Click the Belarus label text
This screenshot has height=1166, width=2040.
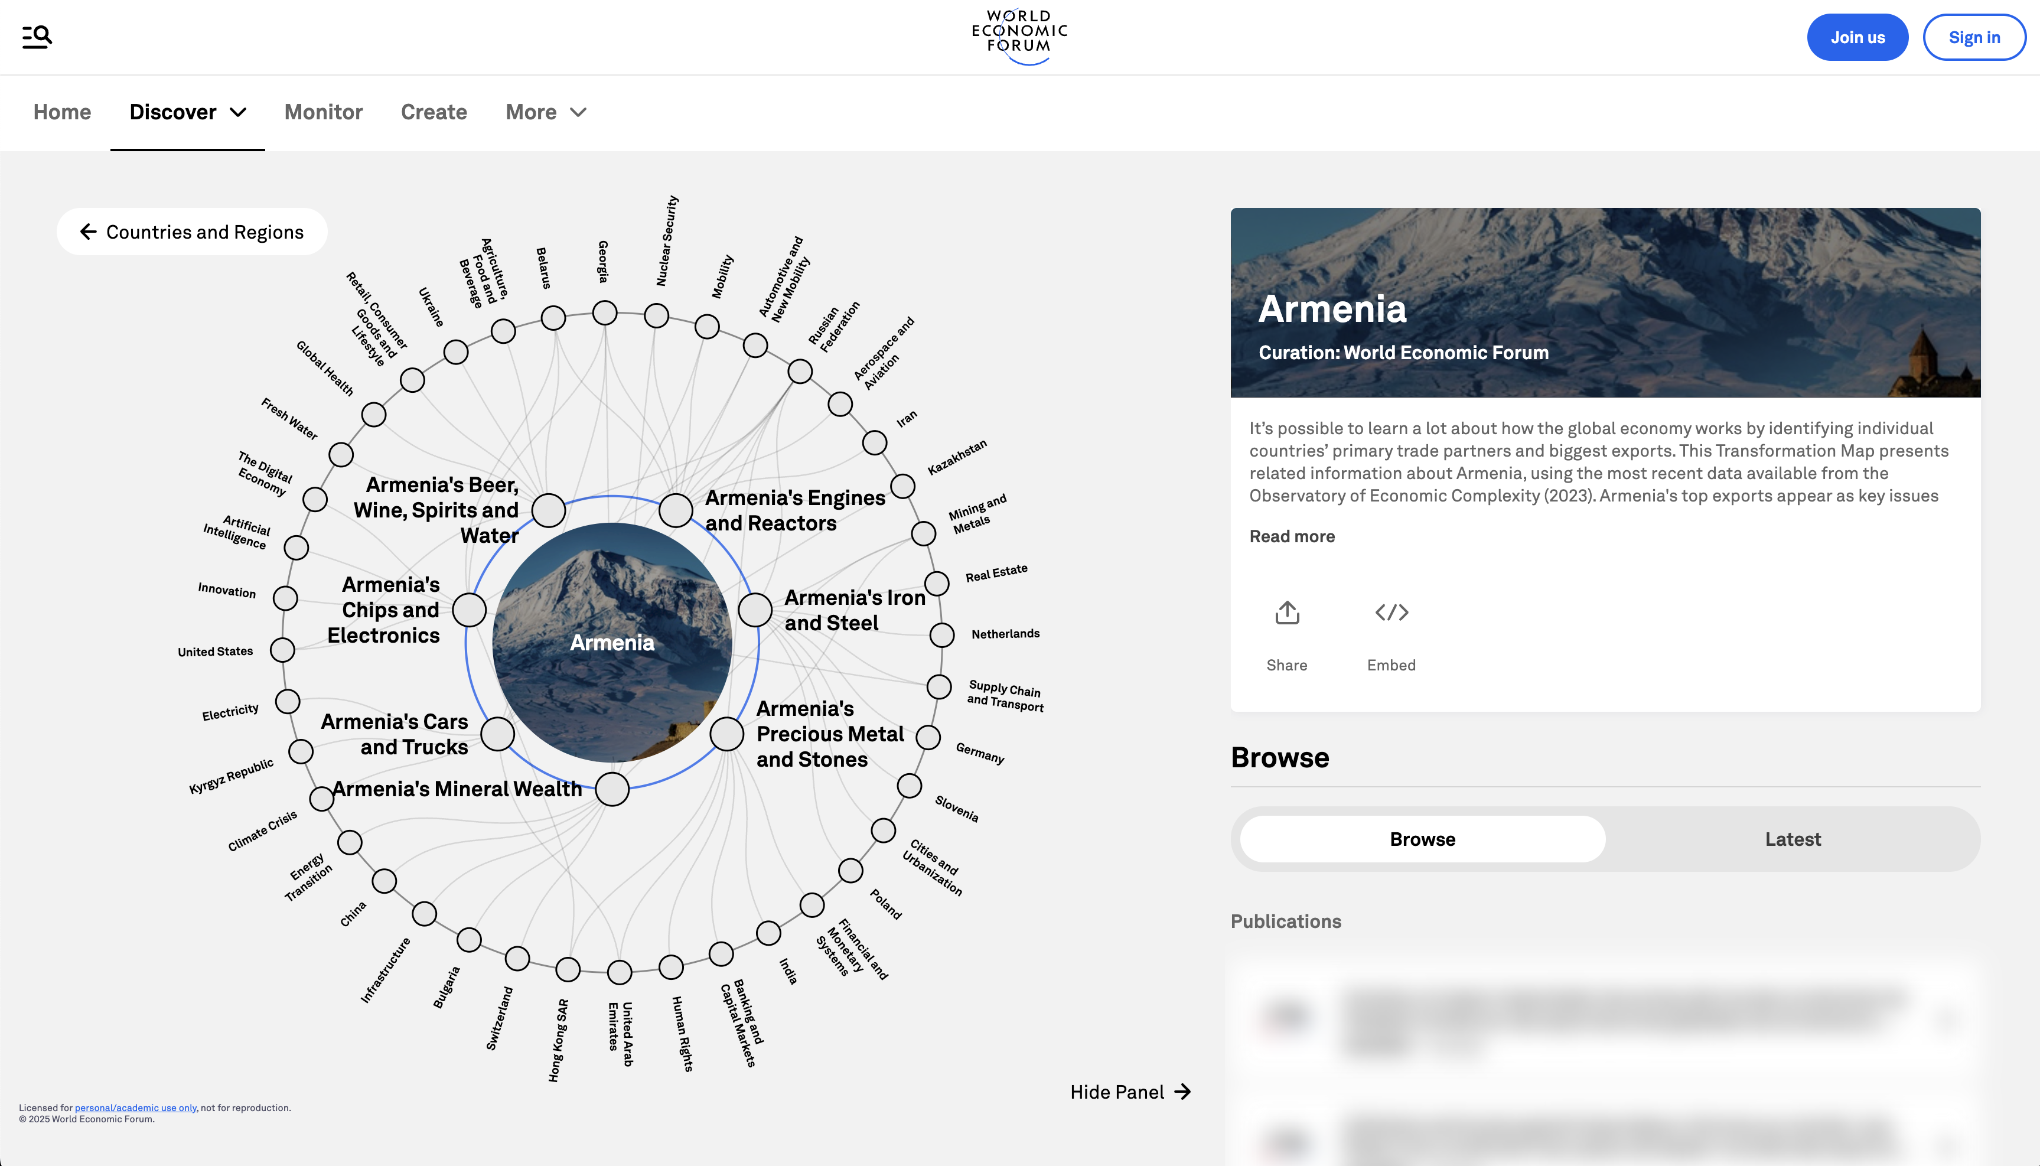[543, 268]
